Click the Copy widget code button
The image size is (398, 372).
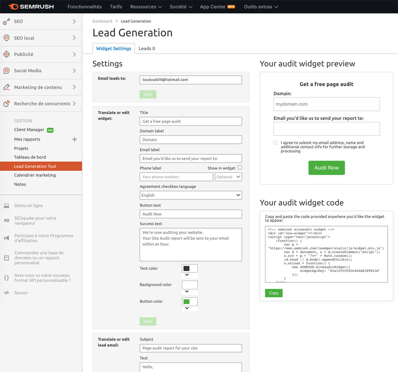(x=274, y=293)
